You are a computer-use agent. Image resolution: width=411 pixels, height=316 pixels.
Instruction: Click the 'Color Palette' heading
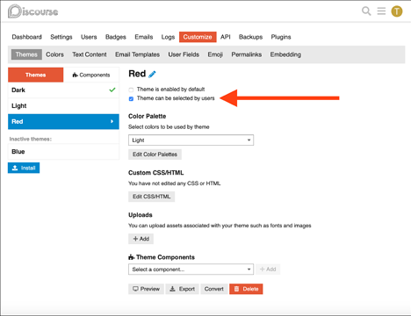[x=147, y=116]
